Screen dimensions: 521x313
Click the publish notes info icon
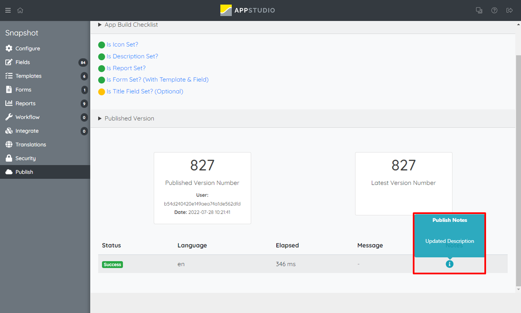point(449,264)
